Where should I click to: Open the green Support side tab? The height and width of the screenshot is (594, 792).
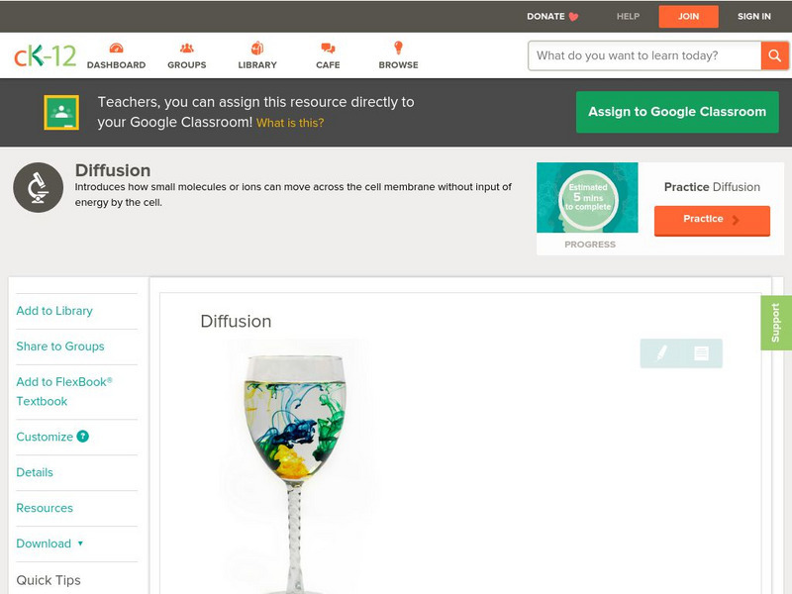(x=776, y=323)
